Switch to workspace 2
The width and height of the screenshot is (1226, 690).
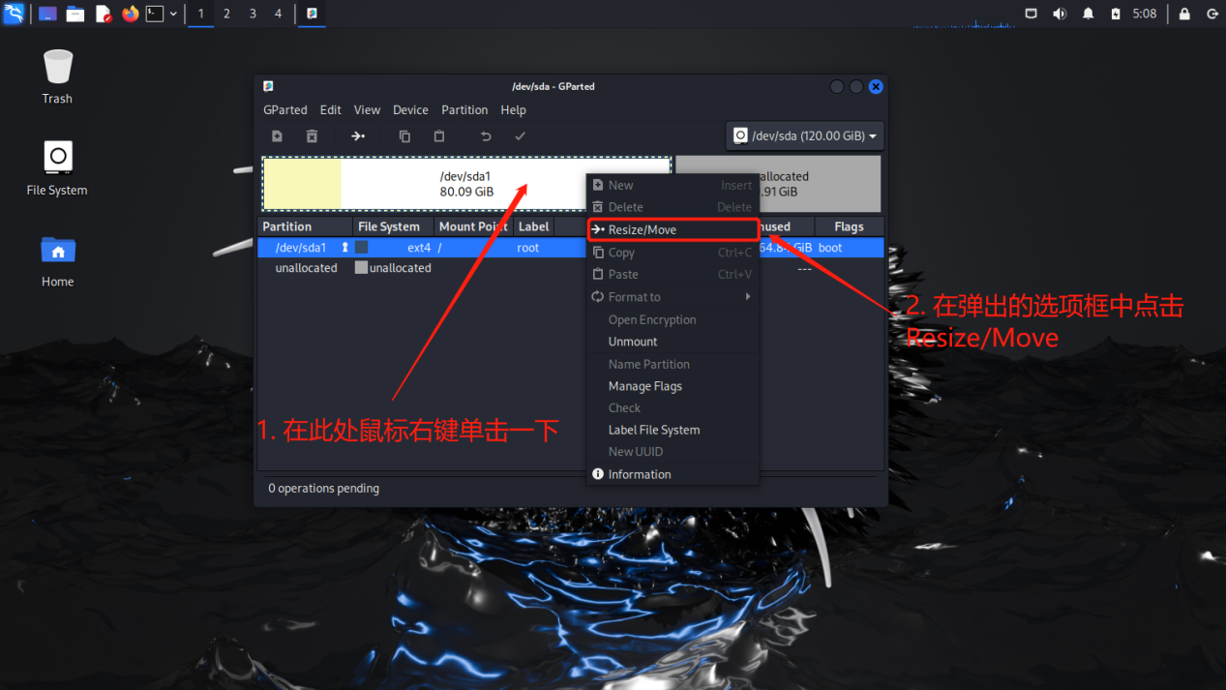(x=226, y=14)
